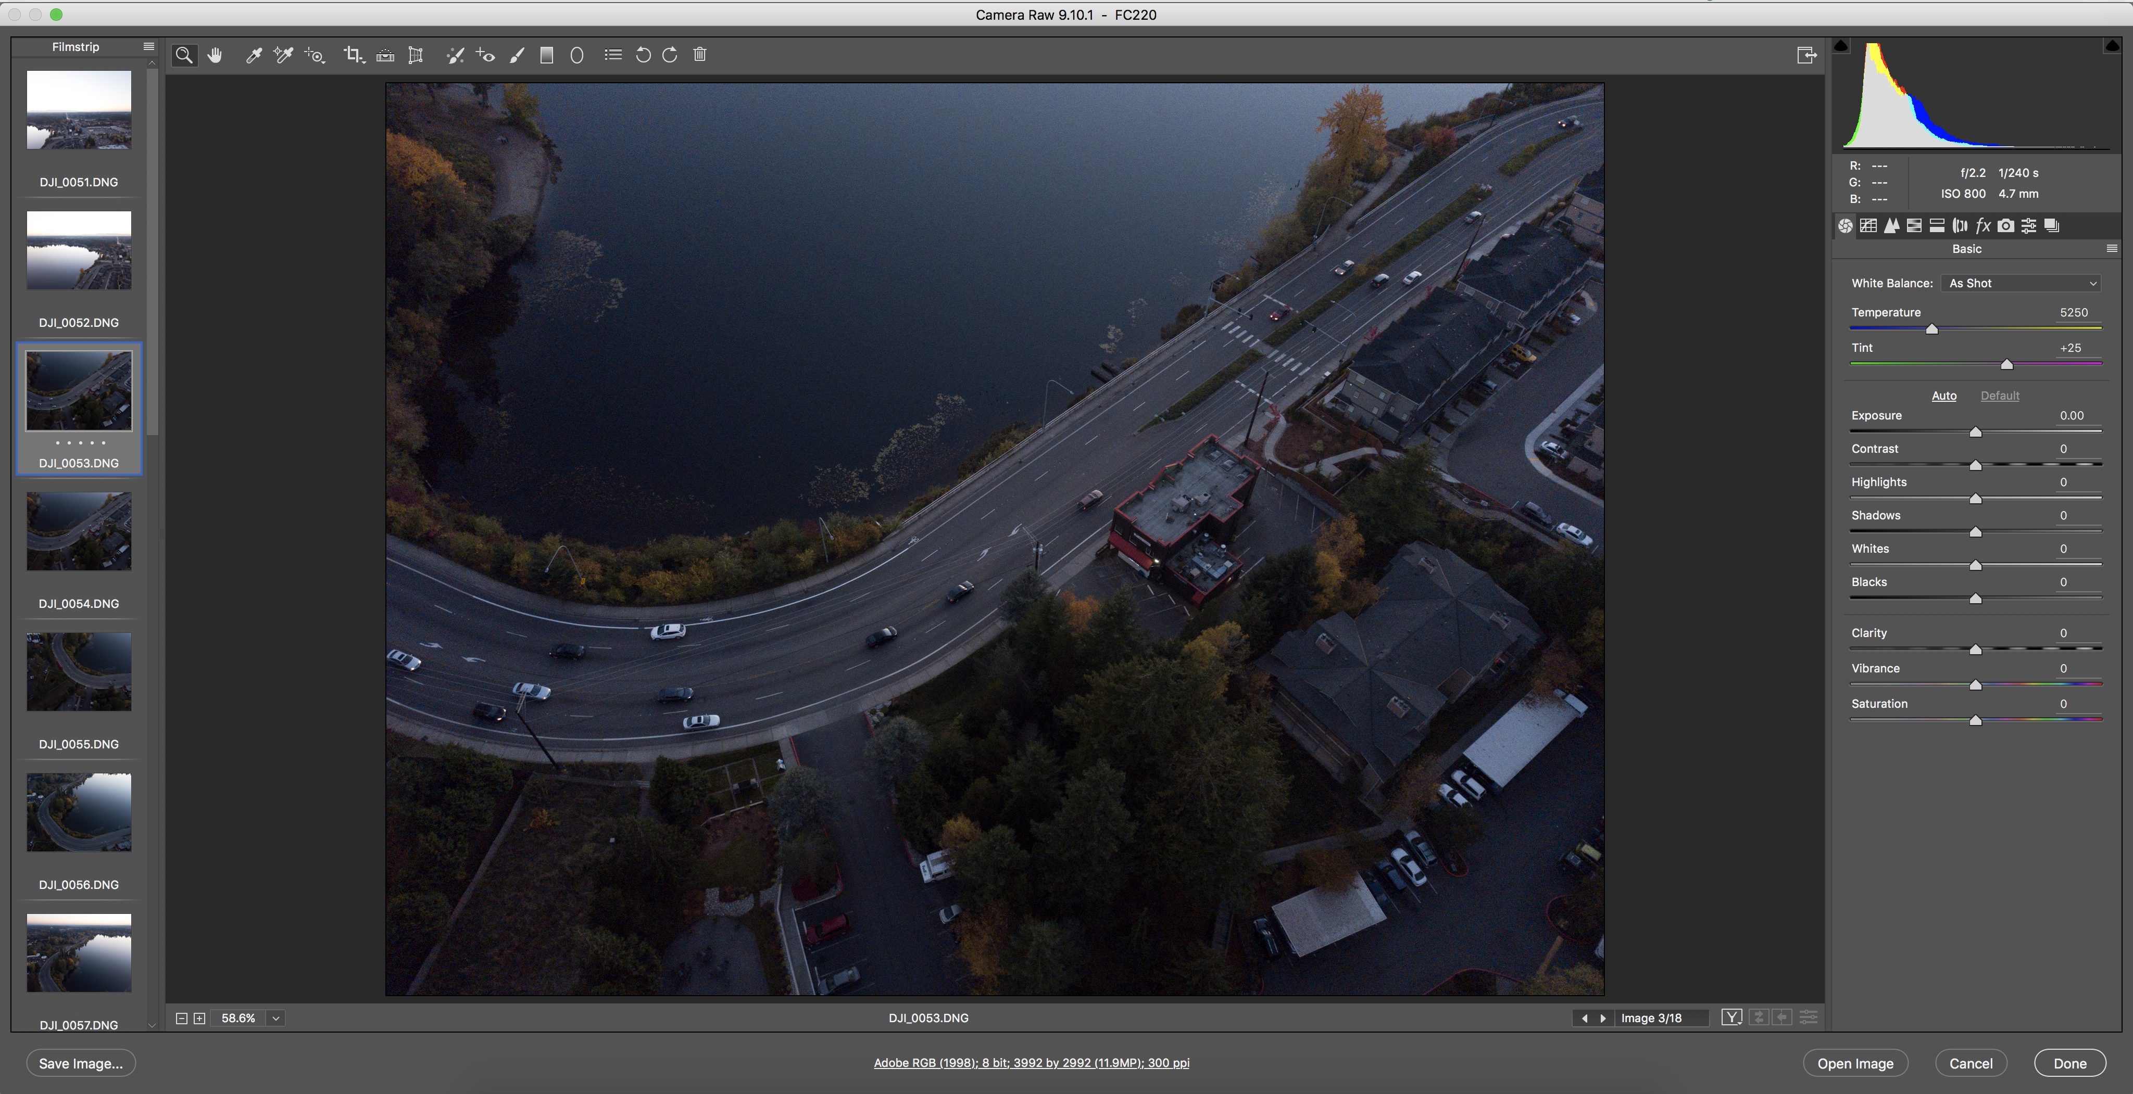Screen dimensions: 2133x1094
Task: Apply Auto tone adjustments
Action: pos(1943,396)
